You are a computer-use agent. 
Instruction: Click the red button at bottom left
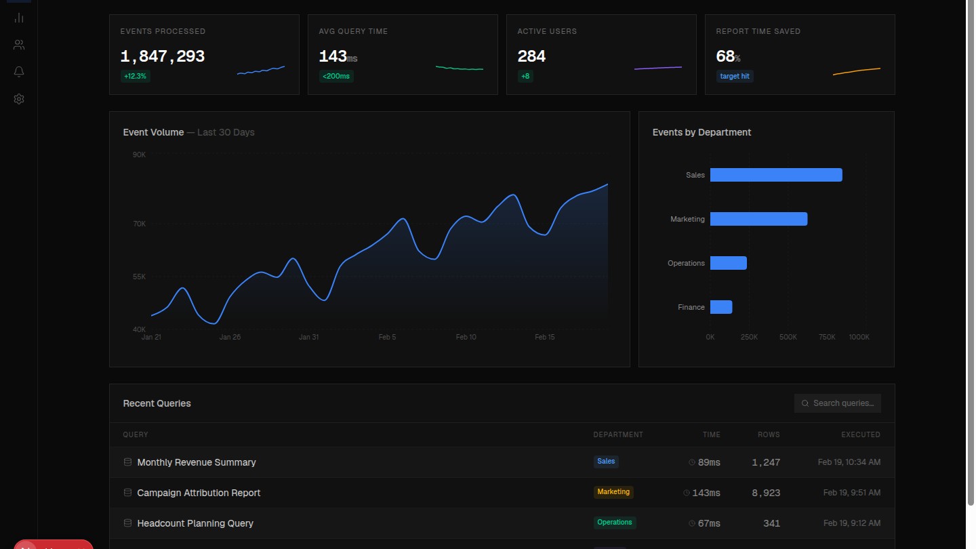53,546
